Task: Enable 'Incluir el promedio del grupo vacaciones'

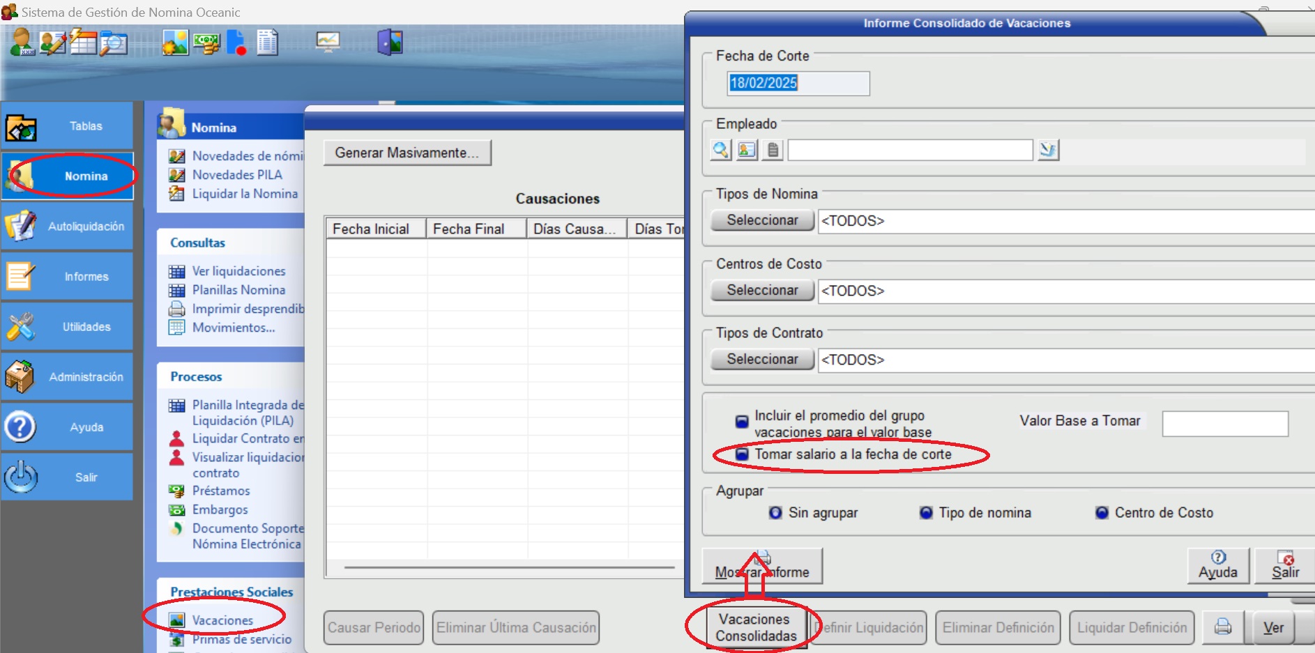Action: click(743, 422)
